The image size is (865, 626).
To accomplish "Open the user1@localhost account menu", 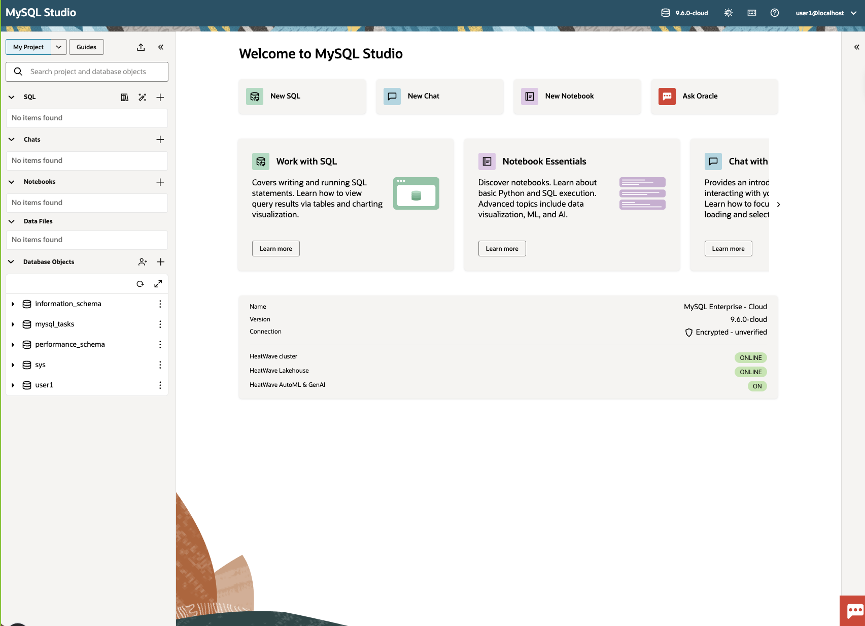I will [x=825, y=13].
